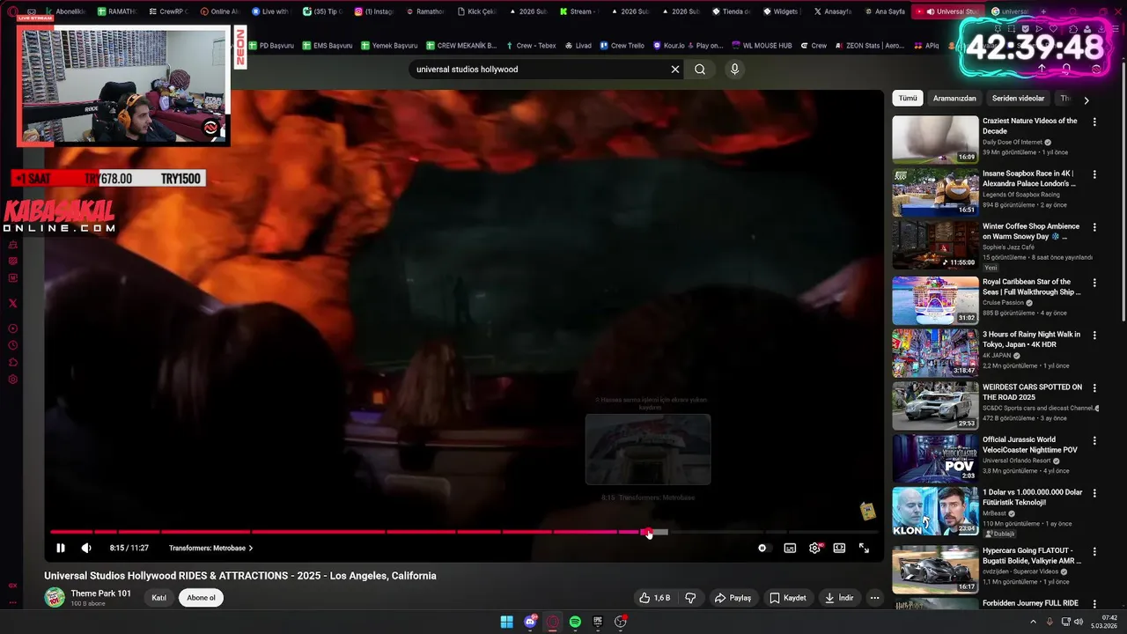Open options for Craziest Nature Videos

click(1094, 122)
